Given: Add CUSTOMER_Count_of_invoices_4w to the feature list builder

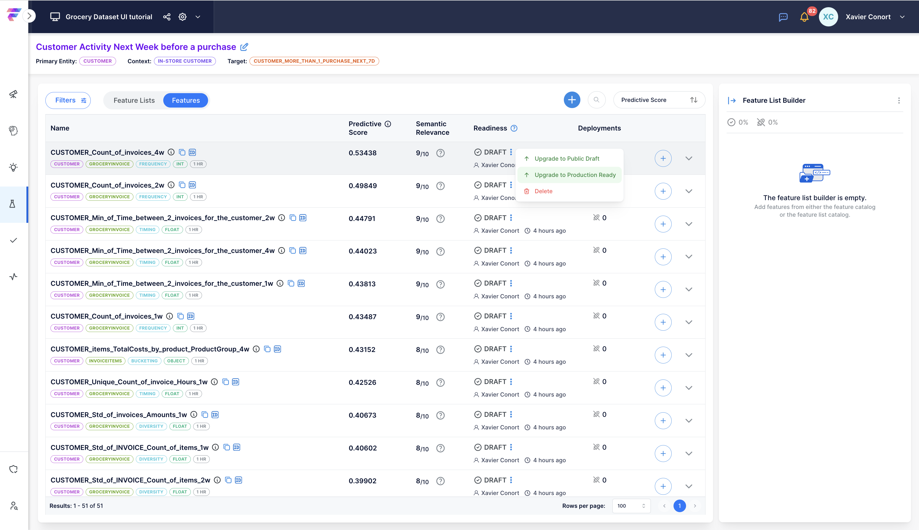Looking at the screenshot, I should [x=663, y=158].
